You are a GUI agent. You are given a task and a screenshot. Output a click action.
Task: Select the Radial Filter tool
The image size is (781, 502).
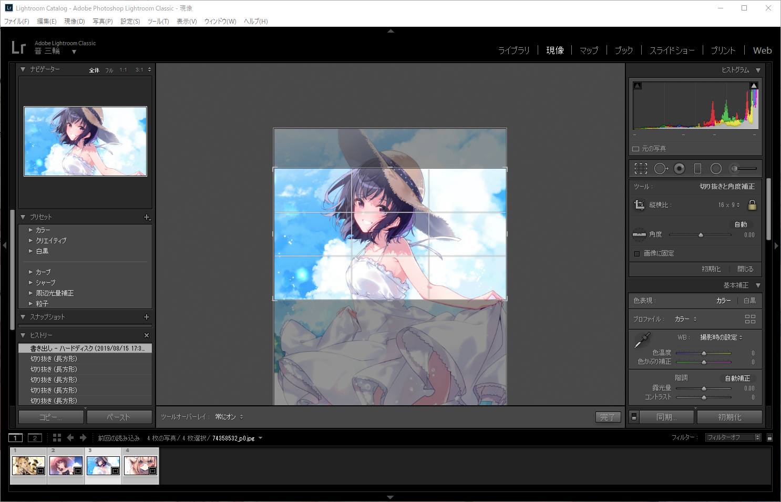pyautogui.click(x=716, y=168)
